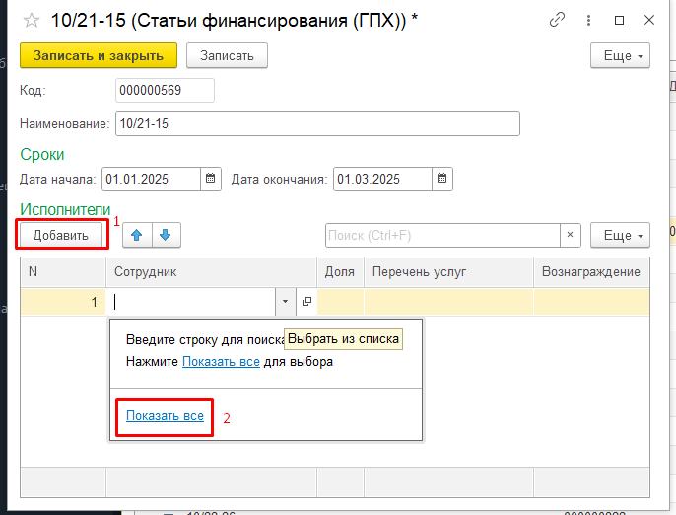Open the Сотрудник dropdown list arrow
This screenshot has height=515, width=676.
click(x=285, y=302)
